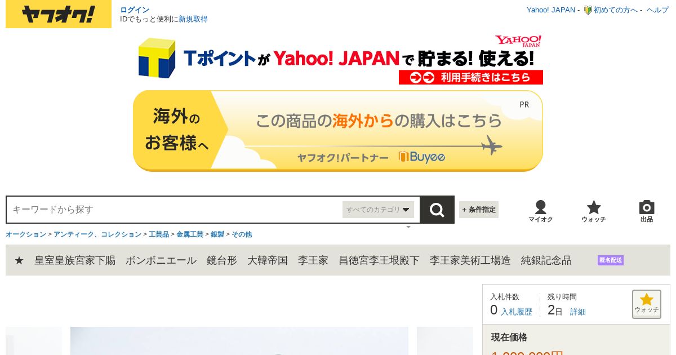The width and height of the screenshot is (676, 355).
Task: Go to 工芸品 breadcrumb
Action: (x=159, y=234)
